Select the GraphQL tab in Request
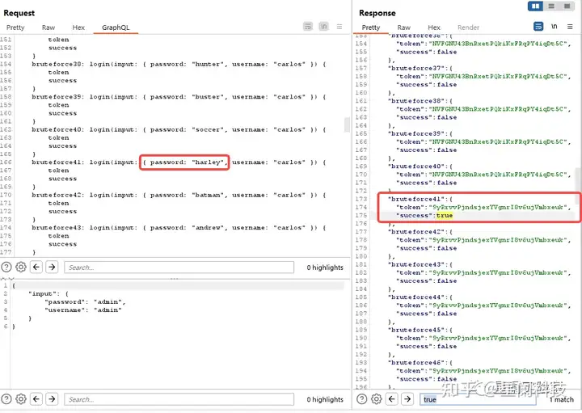 tap(116, 27)
